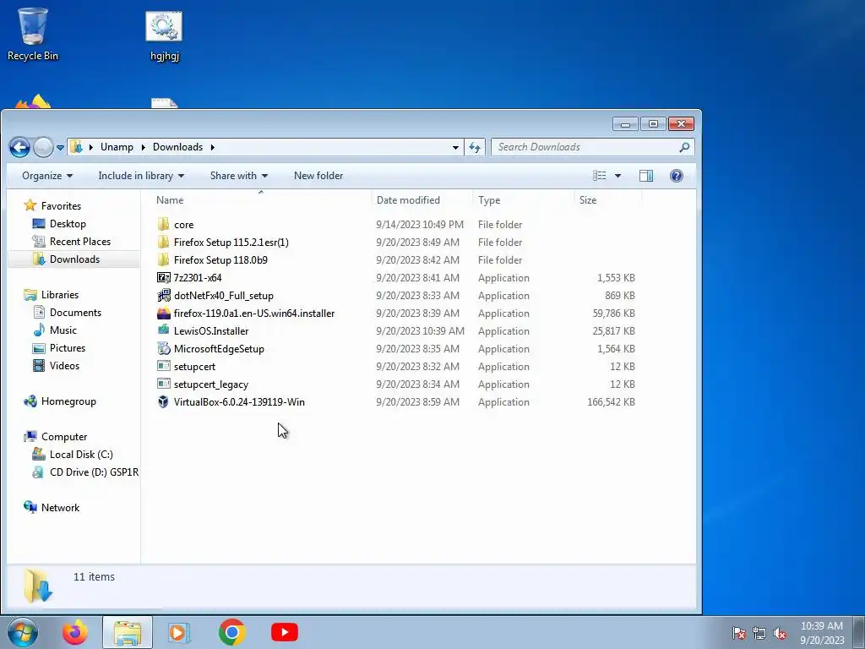
Task: Open Action Center flag in tray
Action: pos(739,633)
